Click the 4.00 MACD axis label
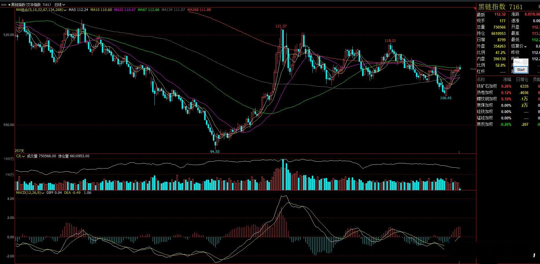Image resolution: width=540 pixels, height=264 pixels. coord(10,199)
